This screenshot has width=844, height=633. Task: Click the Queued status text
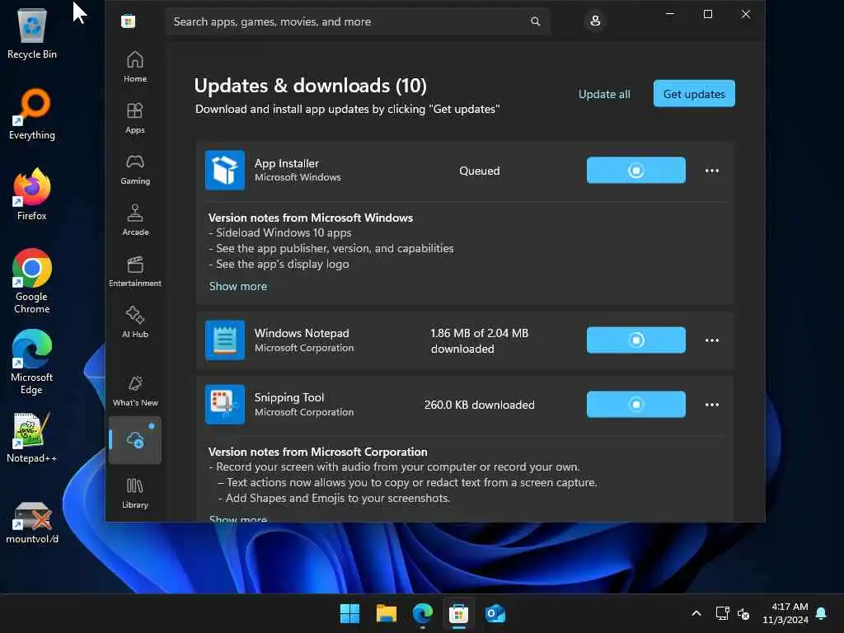tap(479, 171)
